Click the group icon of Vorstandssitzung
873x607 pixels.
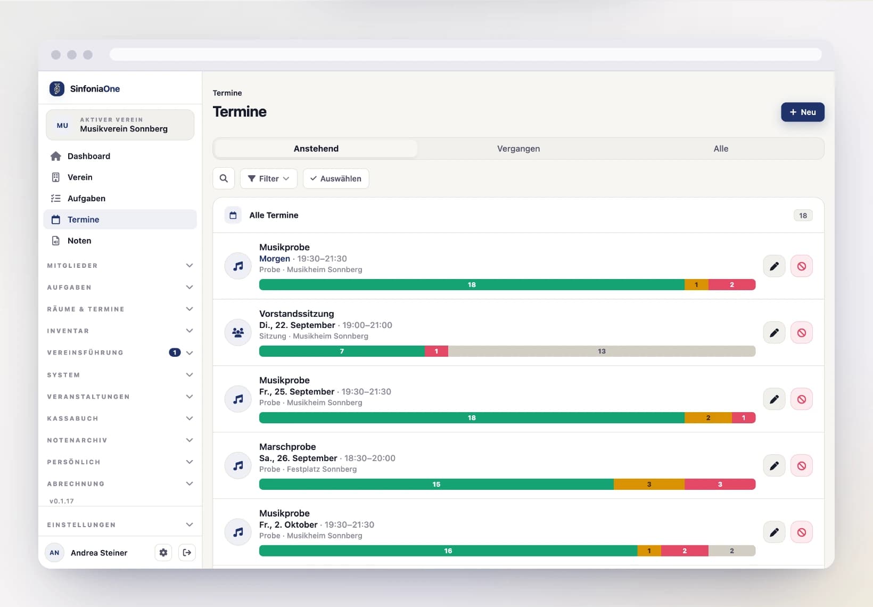(x=238, y=333)
